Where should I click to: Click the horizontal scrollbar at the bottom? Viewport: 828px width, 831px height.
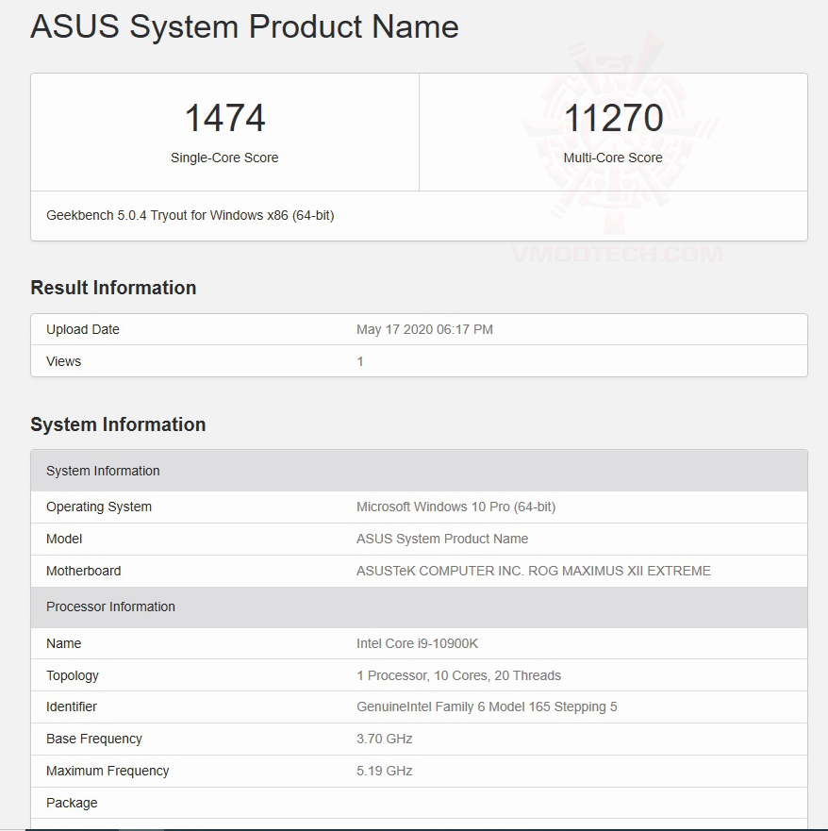pos(414,826)
